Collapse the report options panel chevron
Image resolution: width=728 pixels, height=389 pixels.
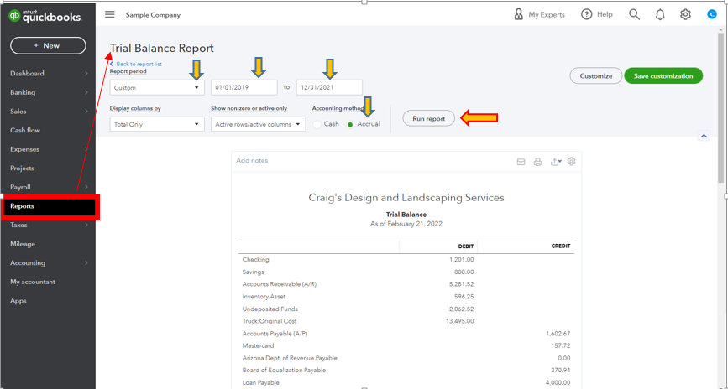click(x=704, y=136)
